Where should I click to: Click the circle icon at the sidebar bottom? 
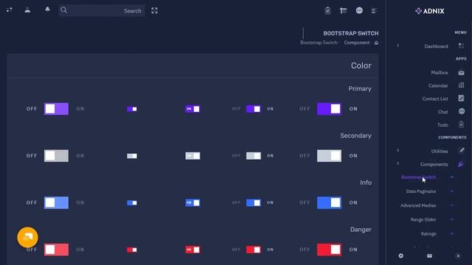458,255
